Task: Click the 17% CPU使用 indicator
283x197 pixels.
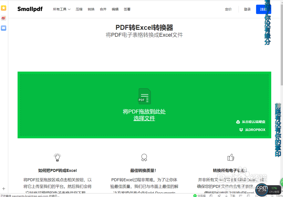Action: (274, 190)
